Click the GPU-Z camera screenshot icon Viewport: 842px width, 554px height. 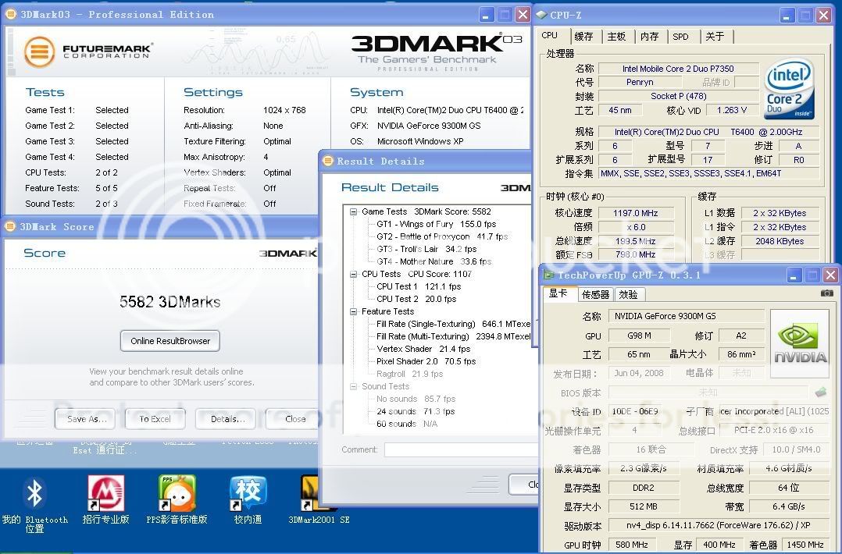click(827, 293)
